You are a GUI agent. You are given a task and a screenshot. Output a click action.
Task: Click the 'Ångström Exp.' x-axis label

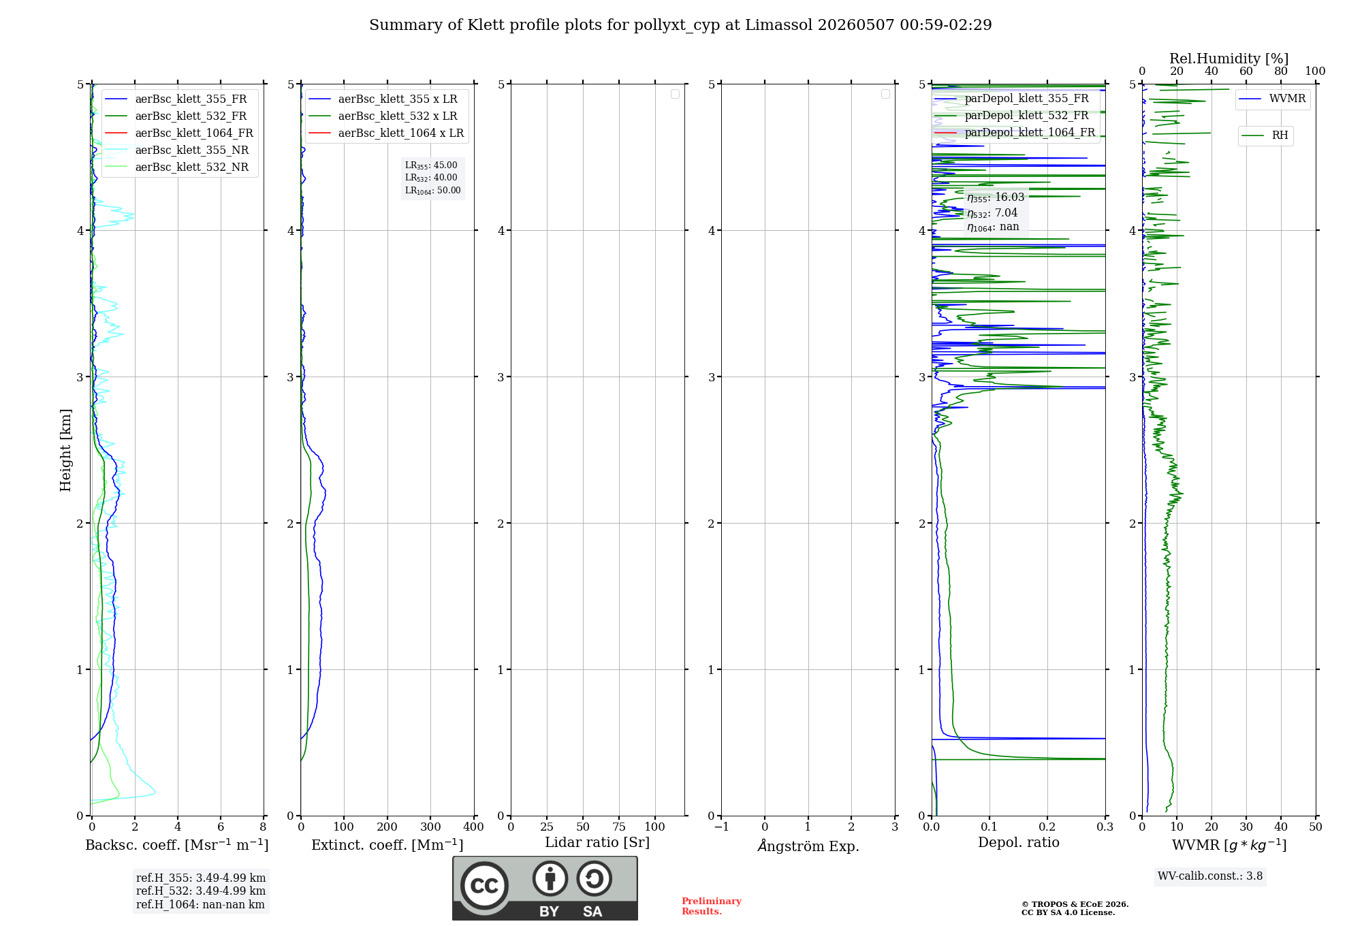click(x=808, y=846)
